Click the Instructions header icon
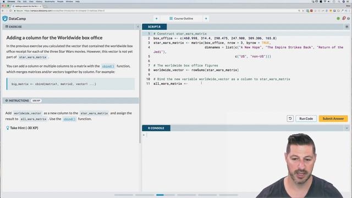This screenshot has height=198, width=352. (x=7, y=101)
